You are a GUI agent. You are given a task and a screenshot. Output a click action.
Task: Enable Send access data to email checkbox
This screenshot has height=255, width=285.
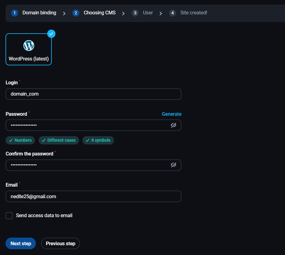[x=9, y=216]
